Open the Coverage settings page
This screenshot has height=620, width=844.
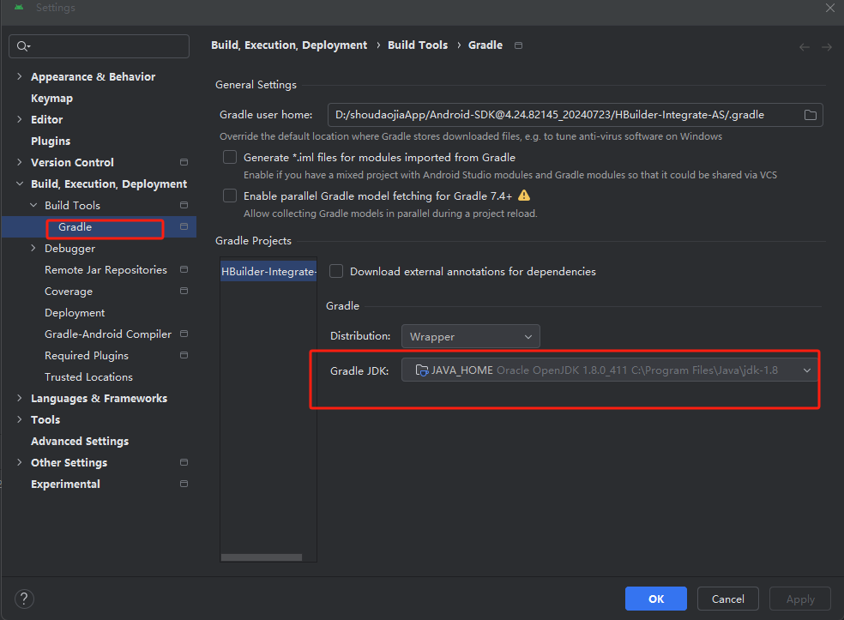point(69,292)
